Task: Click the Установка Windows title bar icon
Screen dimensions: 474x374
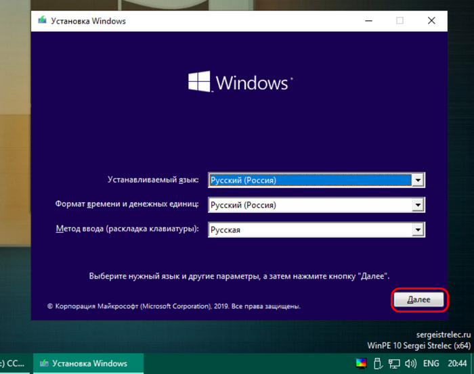Action: [42, 20]
